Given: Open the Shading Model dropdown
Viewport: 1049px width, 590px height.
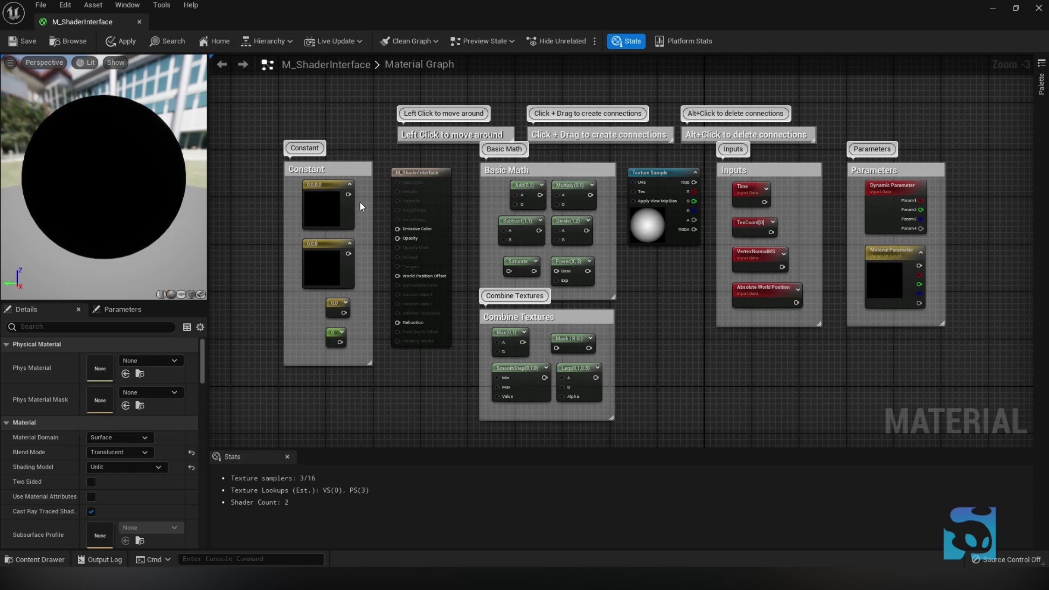Looking at the screenshot, I should coord(126,467).
